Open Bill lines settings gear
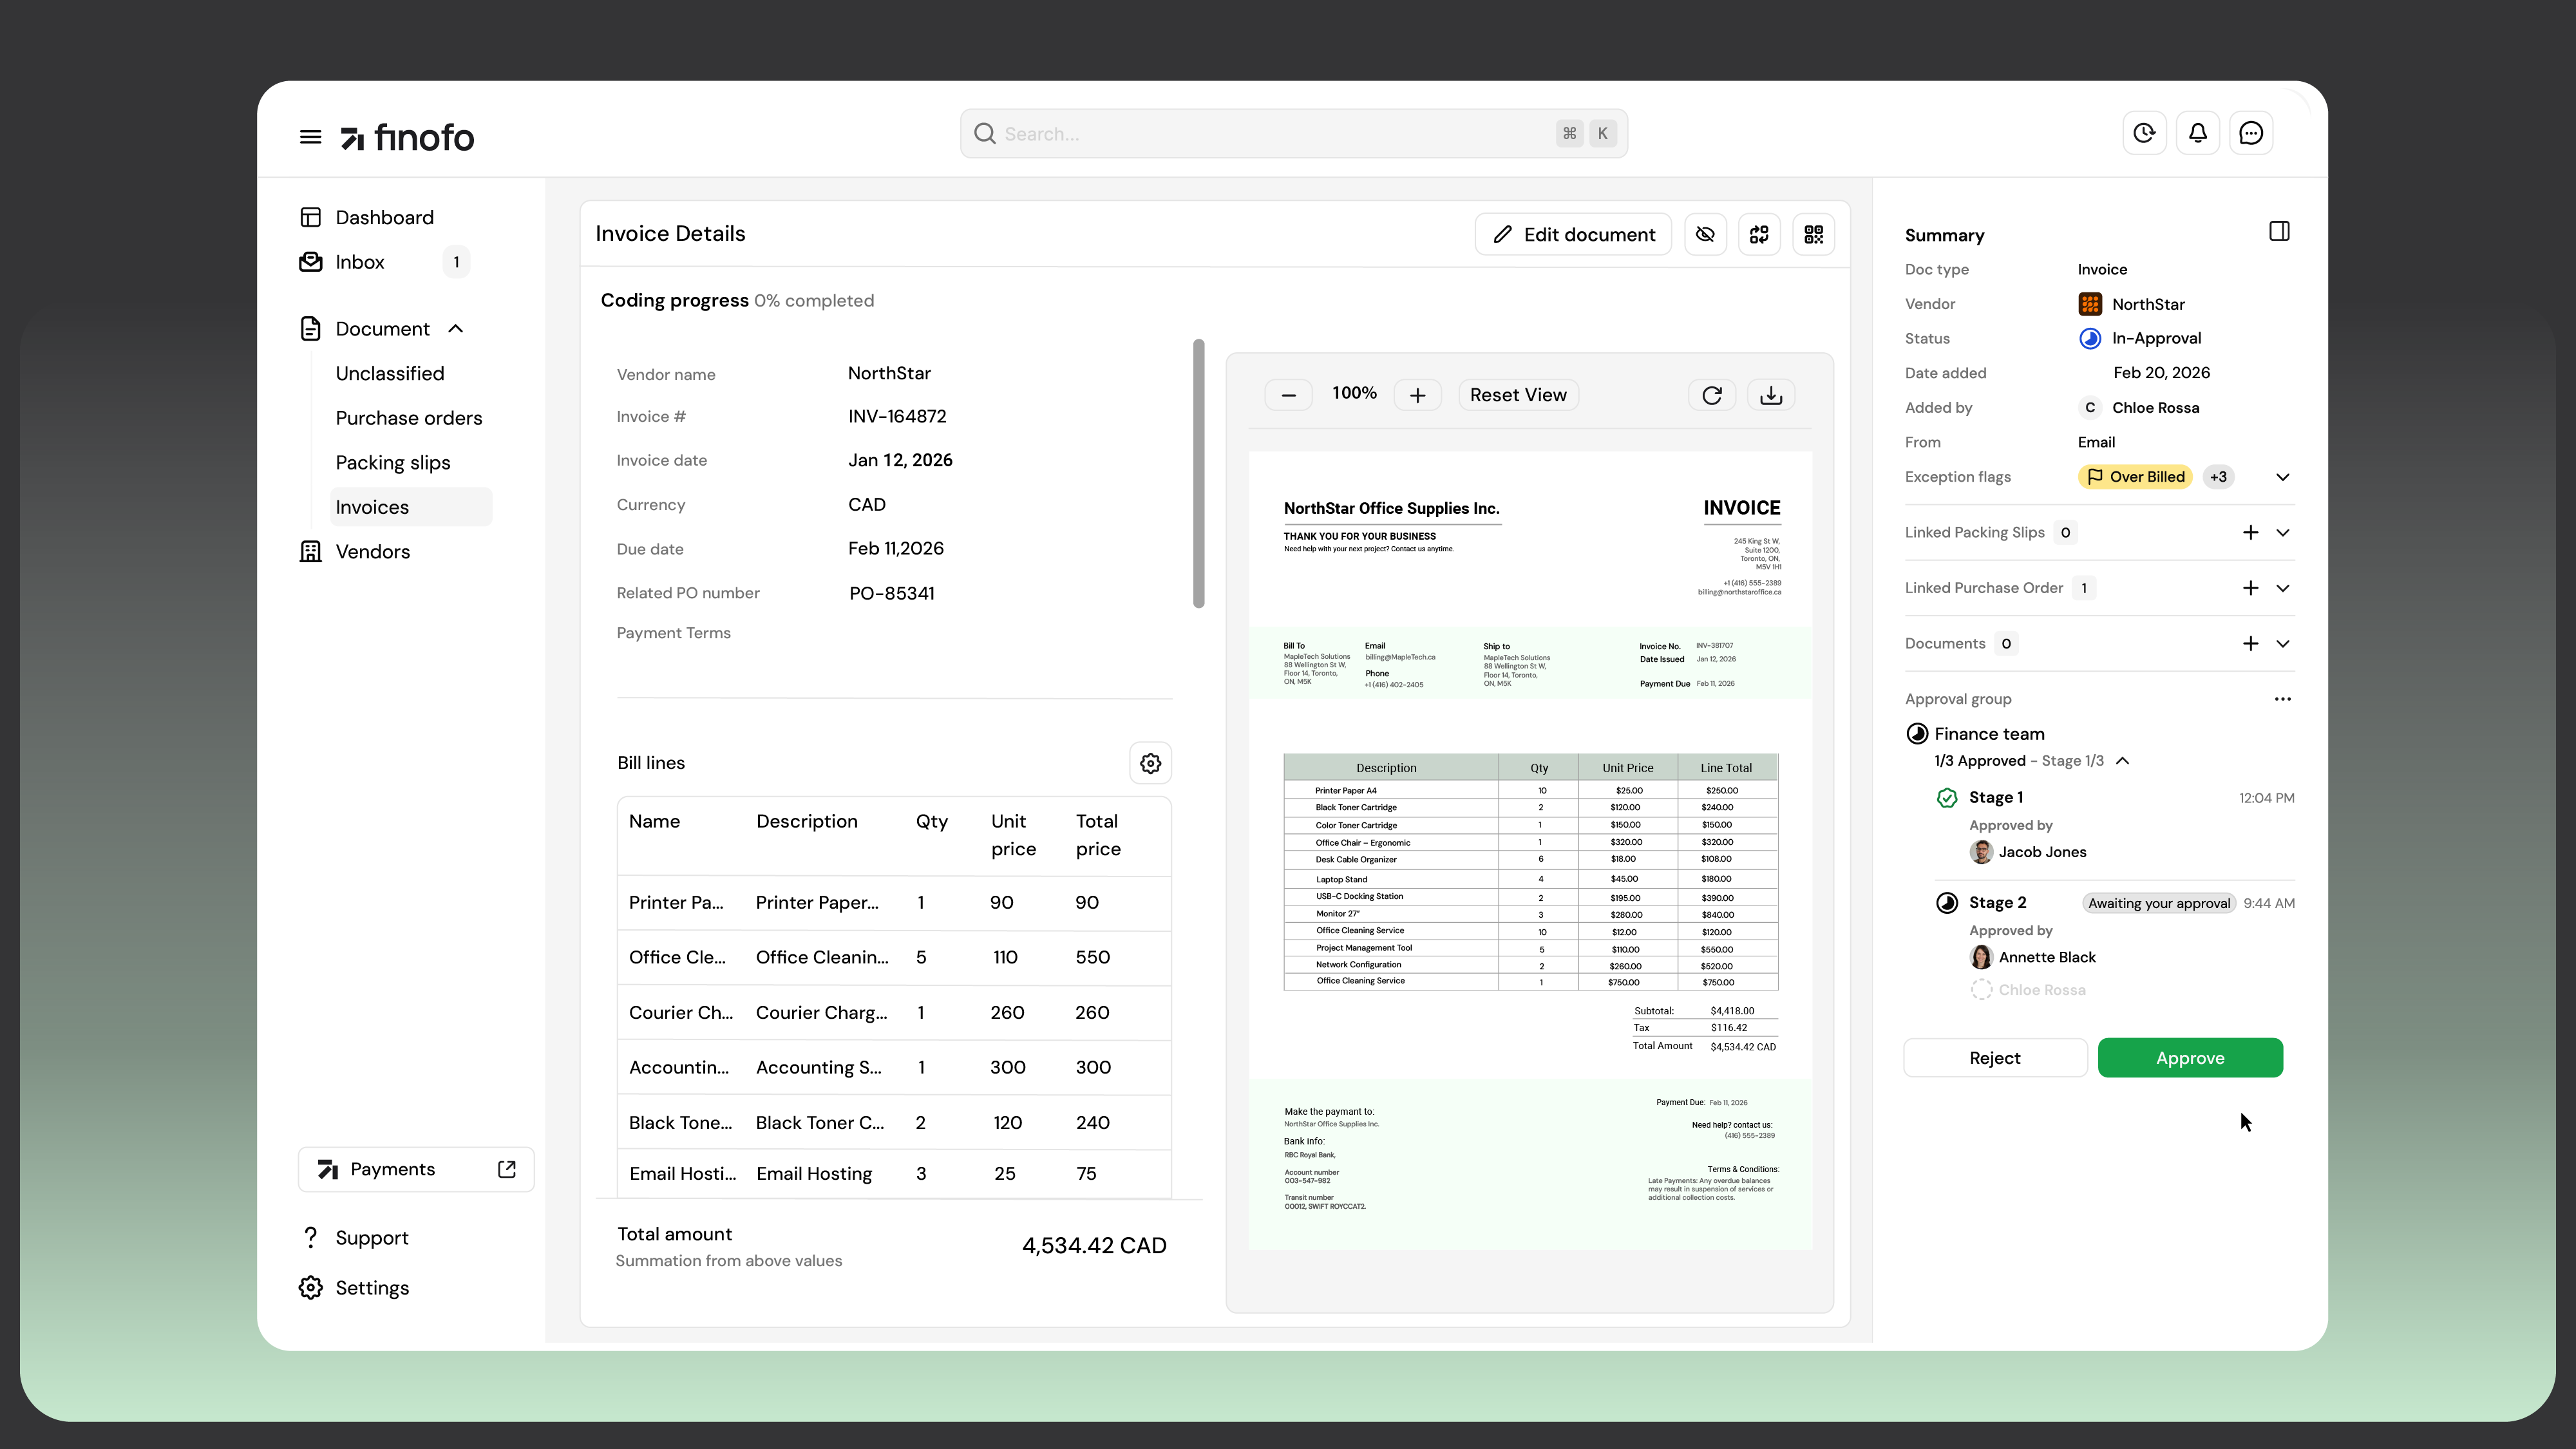 pos(1150,763)
